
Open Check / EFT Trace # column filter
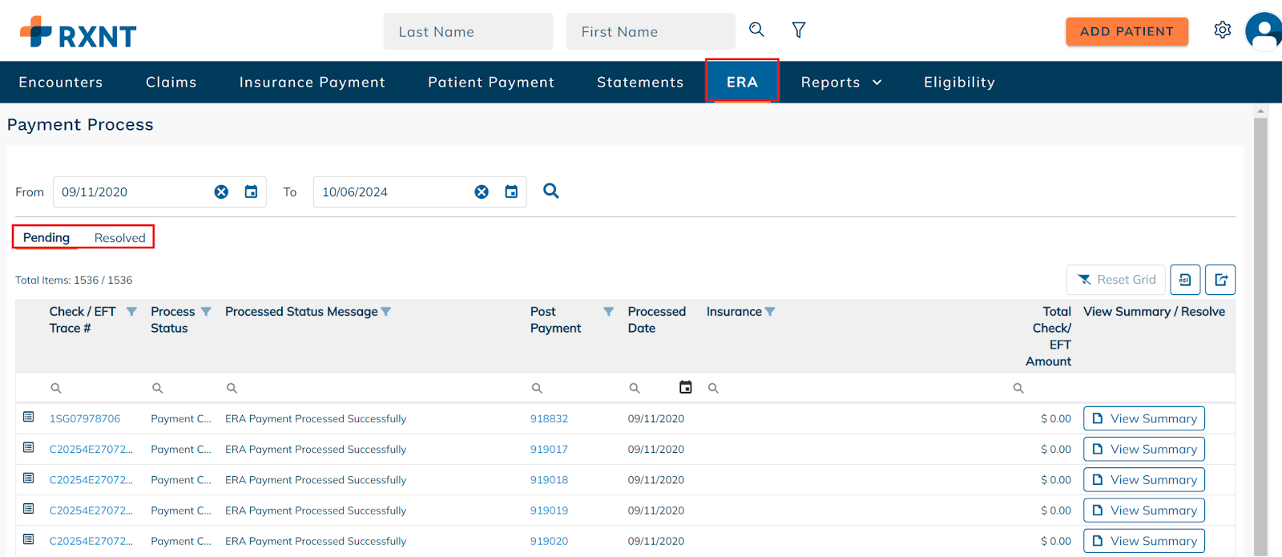pos(131,312)
